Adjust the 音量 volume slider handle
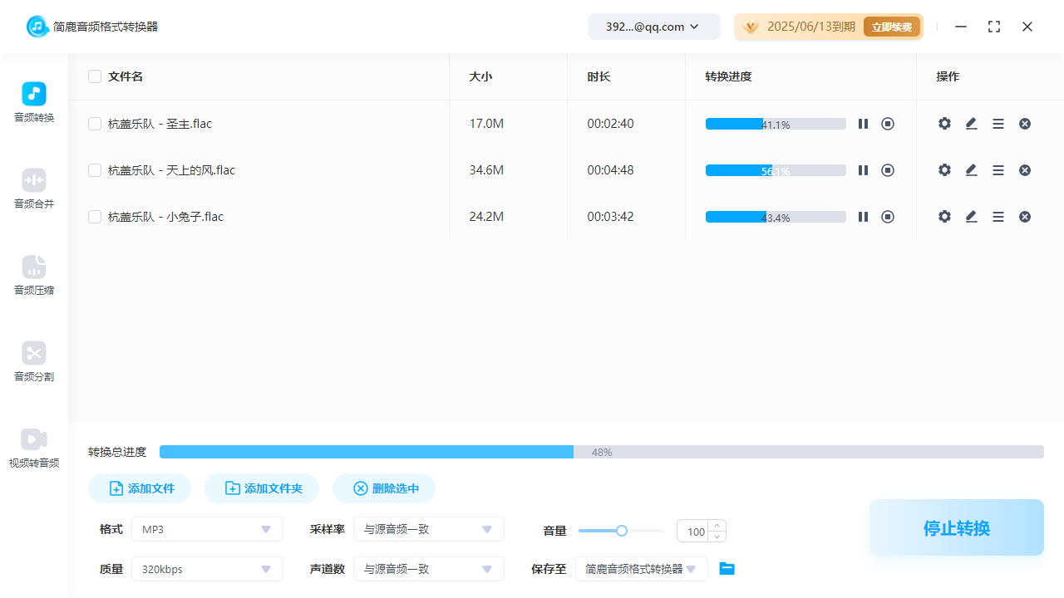 621,531
